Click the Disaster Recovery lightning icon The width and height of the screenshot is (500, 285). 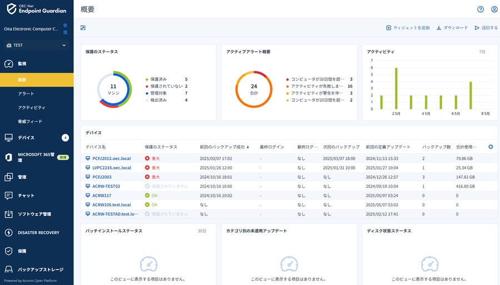coord(8,232)
